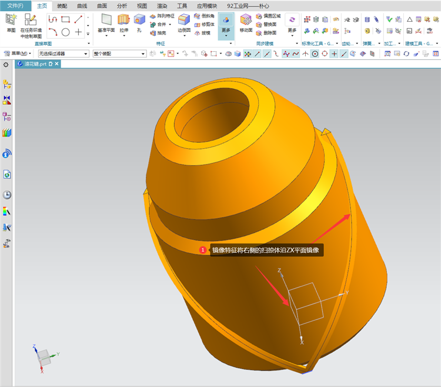This screenshot has height=387, width=441.
Task: Select the Line sketch tool
Action: coord(78,19)
